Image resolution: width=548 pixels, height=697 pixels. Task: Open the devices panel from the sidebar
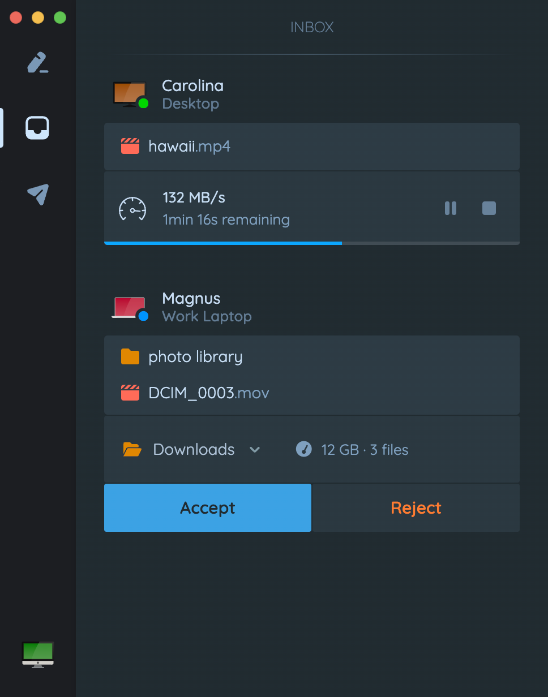(x=37, y=127)
